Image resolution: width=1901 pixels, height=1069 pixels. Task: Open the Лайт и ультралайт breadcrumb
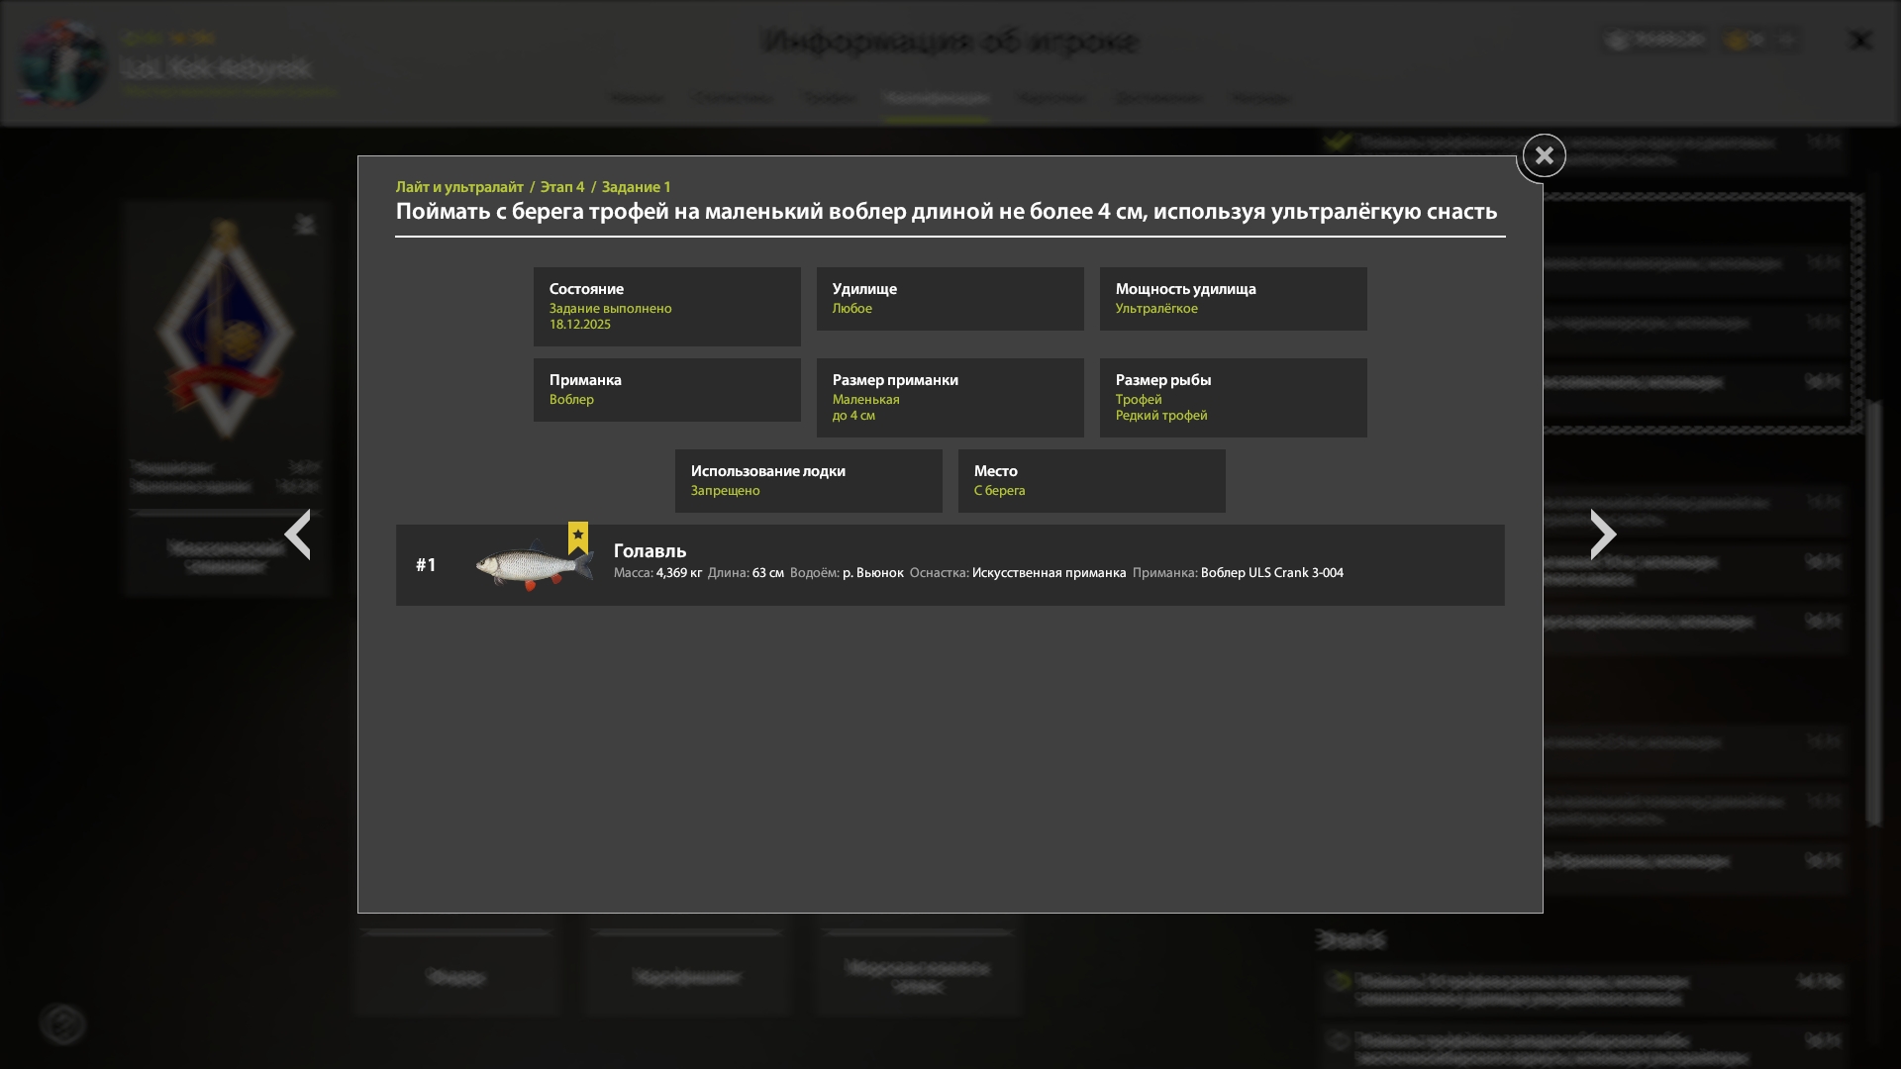pos(459,187)
